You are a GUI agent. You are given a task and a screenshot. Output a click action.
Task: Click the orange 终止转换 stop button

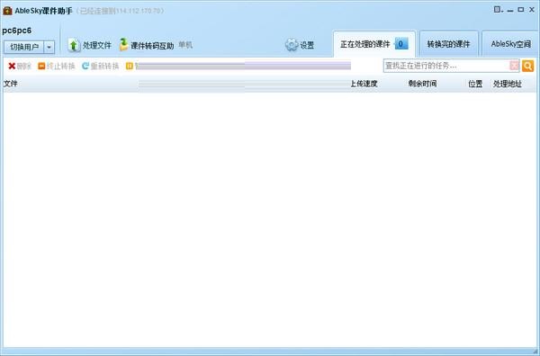(x=57, y=66)
